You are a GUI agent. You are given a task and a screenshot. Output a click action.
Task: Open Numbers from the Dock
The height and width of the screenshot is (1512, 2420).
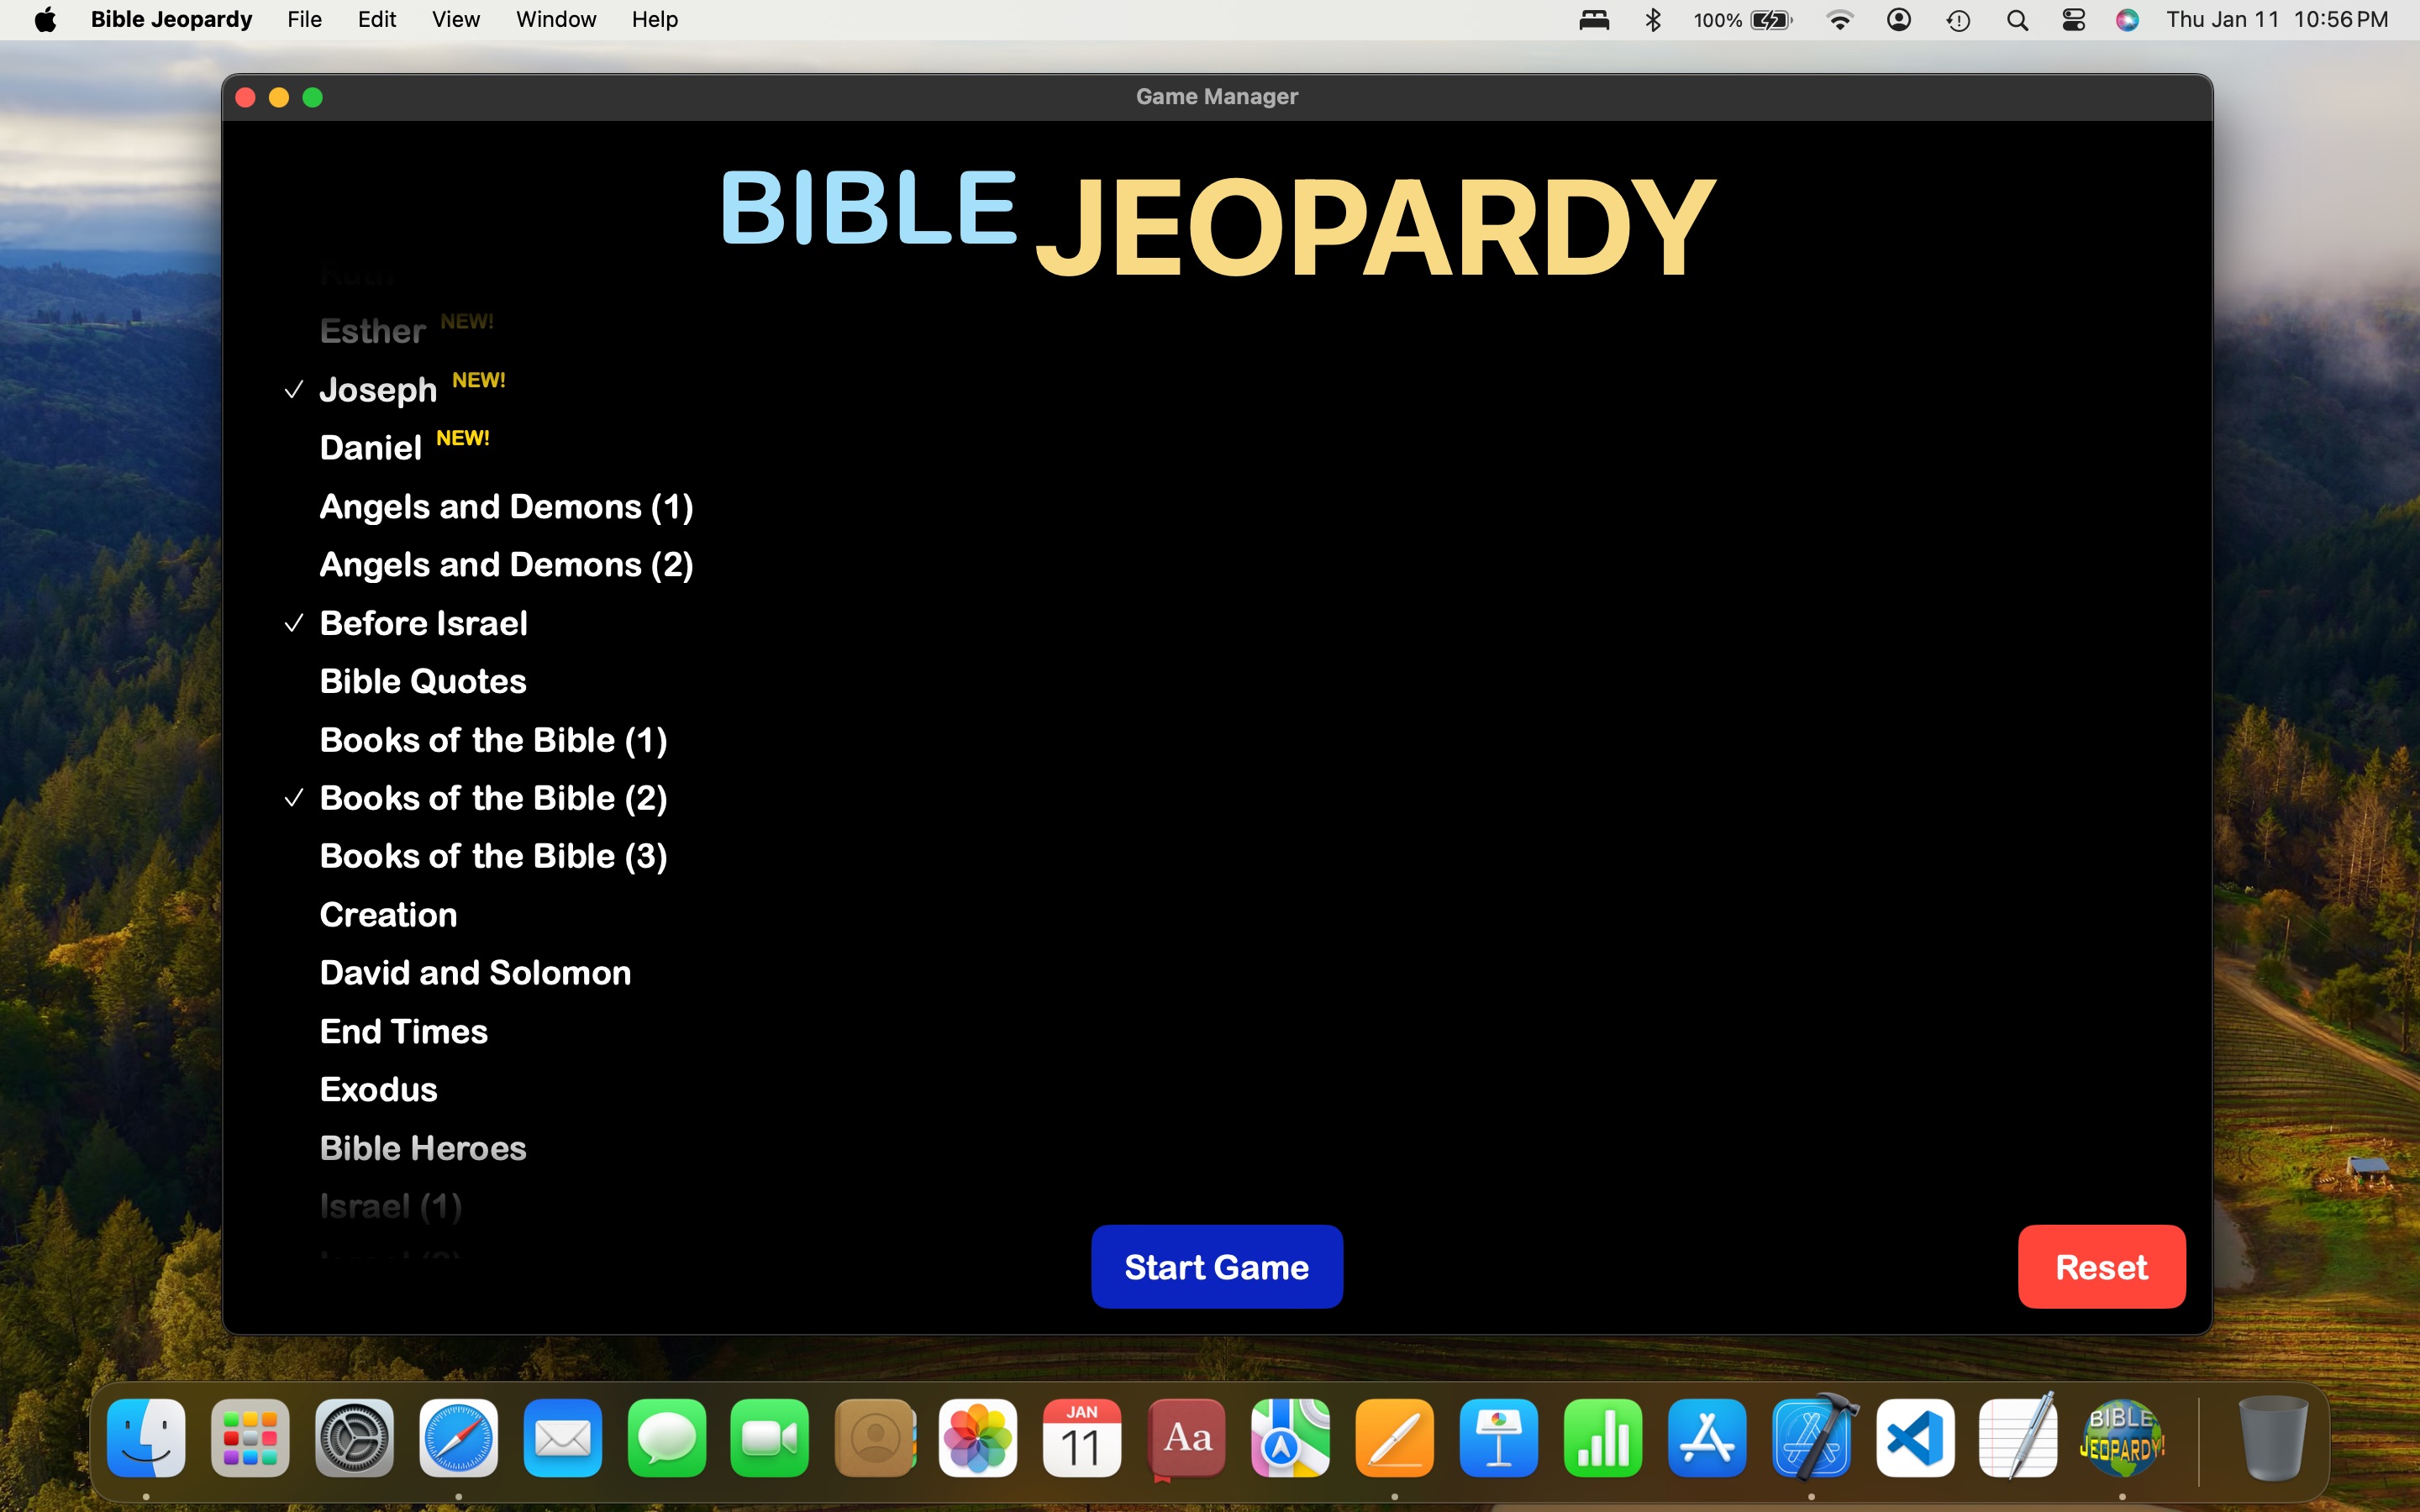1602,1437
